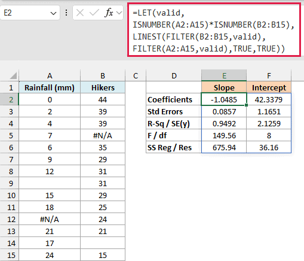
Task: Select column D header
Action: pos(174,76)
